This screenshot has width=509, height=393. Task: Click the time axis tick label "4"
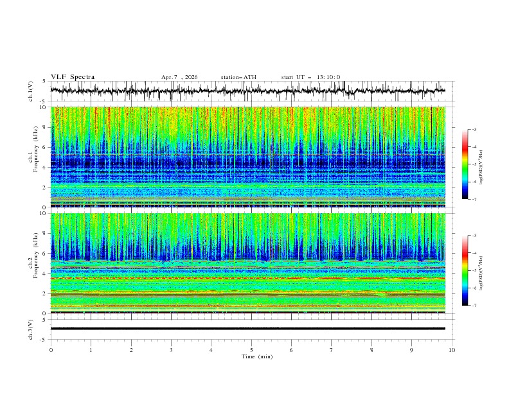tap(211, 350)
